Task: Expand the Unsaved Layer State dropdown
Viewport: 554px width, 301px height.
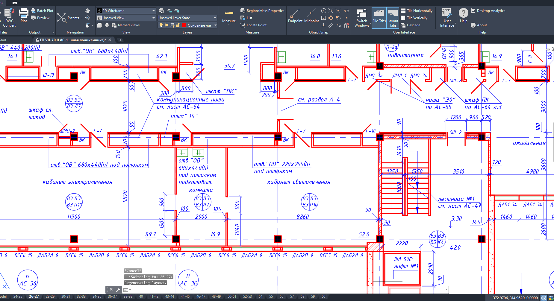Action: pyautogui.click(x=187, y=18)
